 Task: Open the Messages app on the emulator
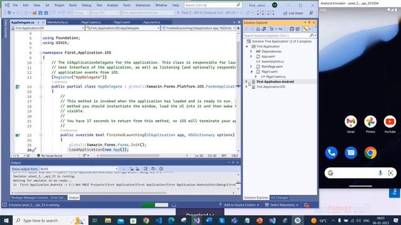(x=351, y=152)
